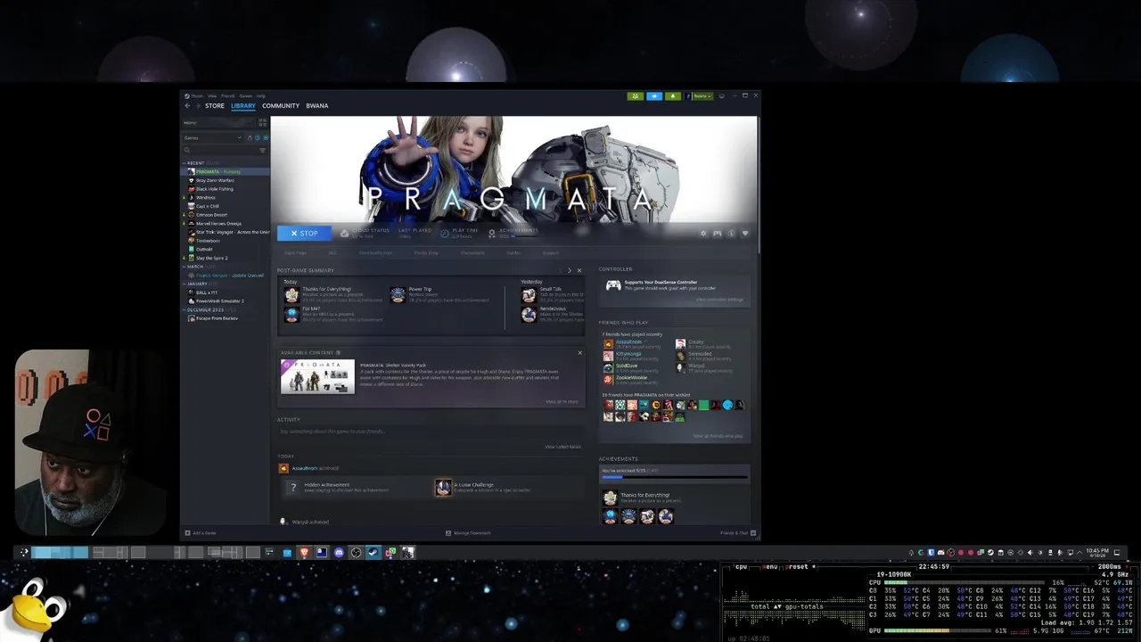Open friend ZookieWookie's profile entry
This screenshot has height=642, width=1141.
[631, 379]
